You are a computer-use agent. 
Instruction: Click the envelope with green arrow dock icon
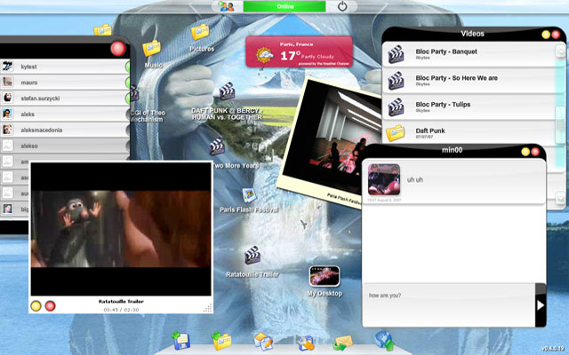(x=343, y=343)
